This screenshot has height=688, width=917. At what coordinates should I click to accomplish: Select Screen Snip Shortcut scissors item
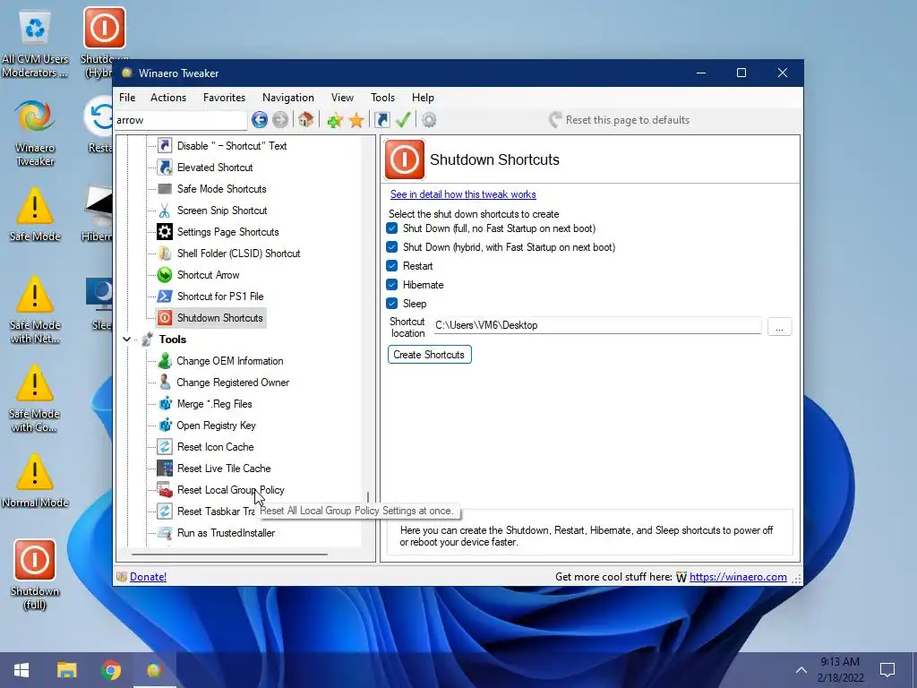click(222, 211)
